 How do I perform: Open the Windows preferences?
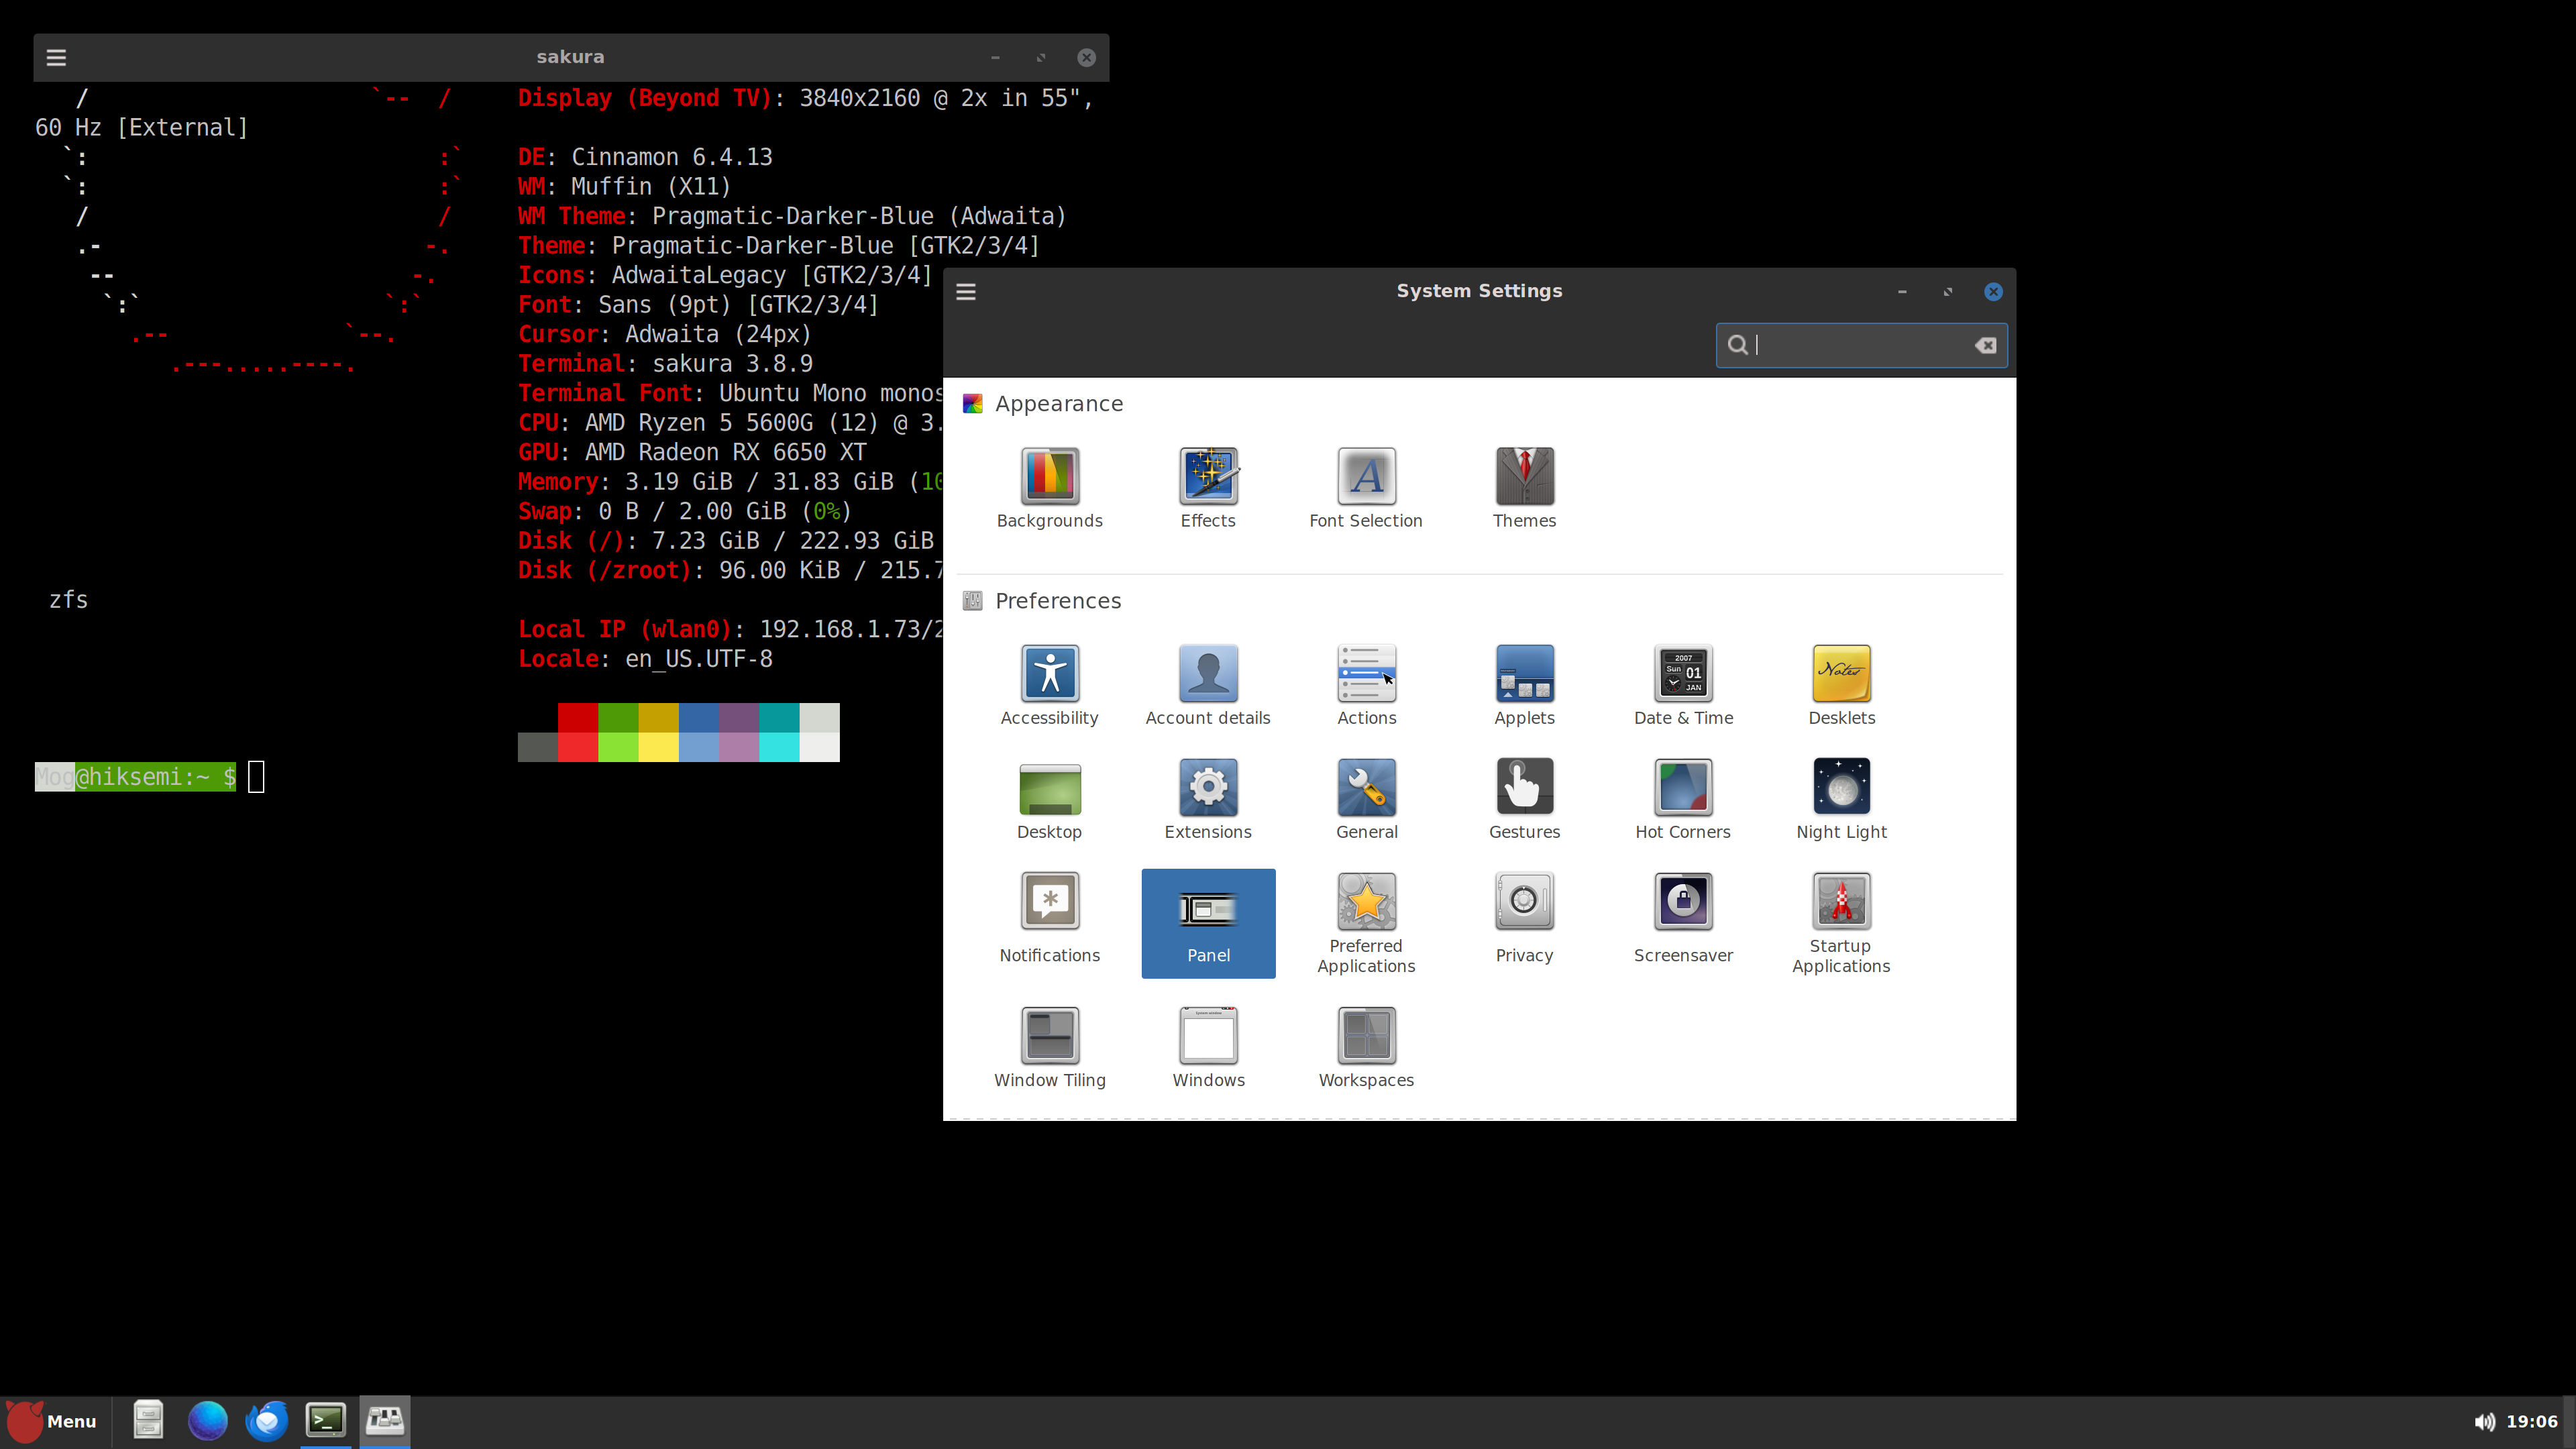click(x=1208, y=1047)
